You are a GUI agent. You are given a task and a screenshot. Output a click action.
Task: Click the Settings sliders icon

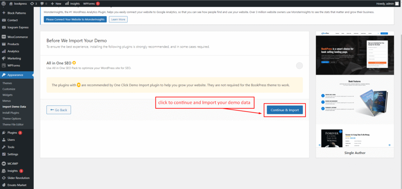coord(4,154)
